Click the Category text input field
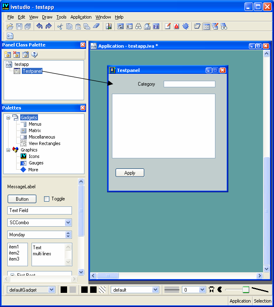 pos(189,84)
